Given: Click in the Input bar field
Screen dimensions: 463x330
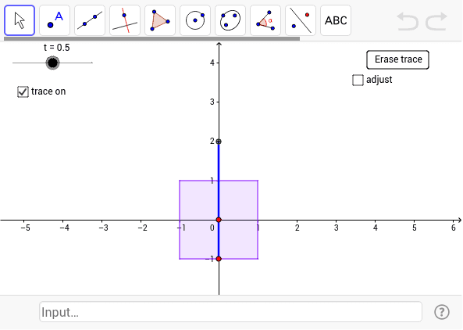Looking at the screenshot, I should (x=230, y=312).
